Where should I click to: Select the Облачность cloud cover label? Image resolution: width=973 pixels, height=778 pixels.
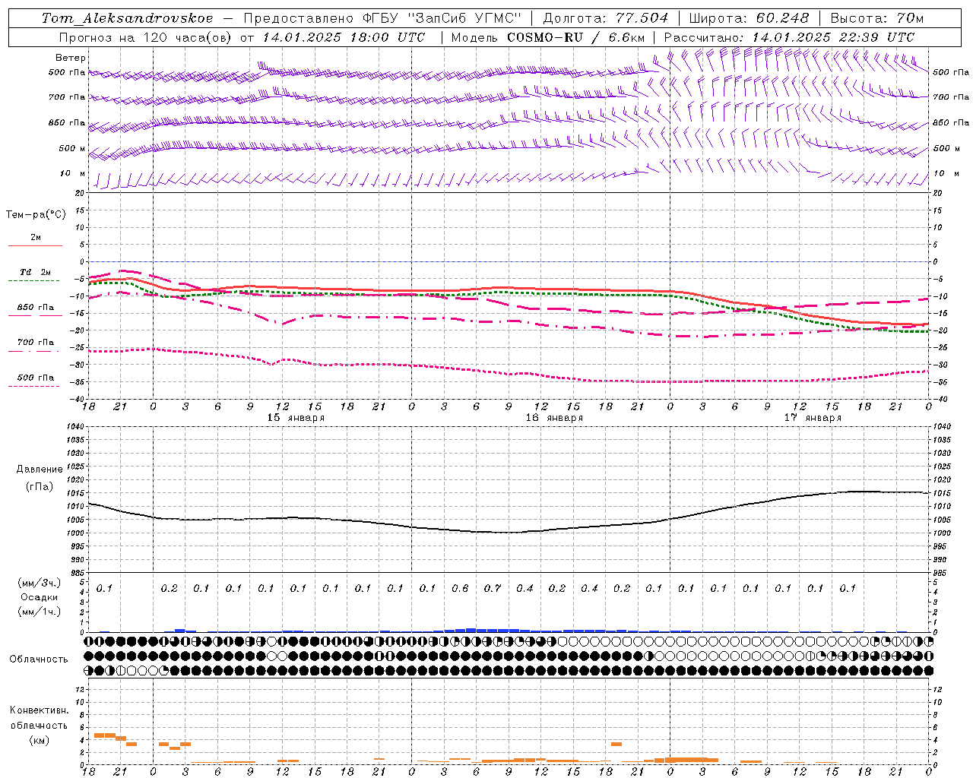pyautogui.click(x=39, y=659)
